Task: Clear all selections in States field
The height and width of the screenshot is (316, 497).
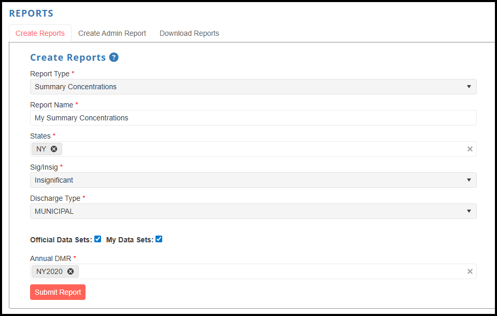Action: coord(470,149)
